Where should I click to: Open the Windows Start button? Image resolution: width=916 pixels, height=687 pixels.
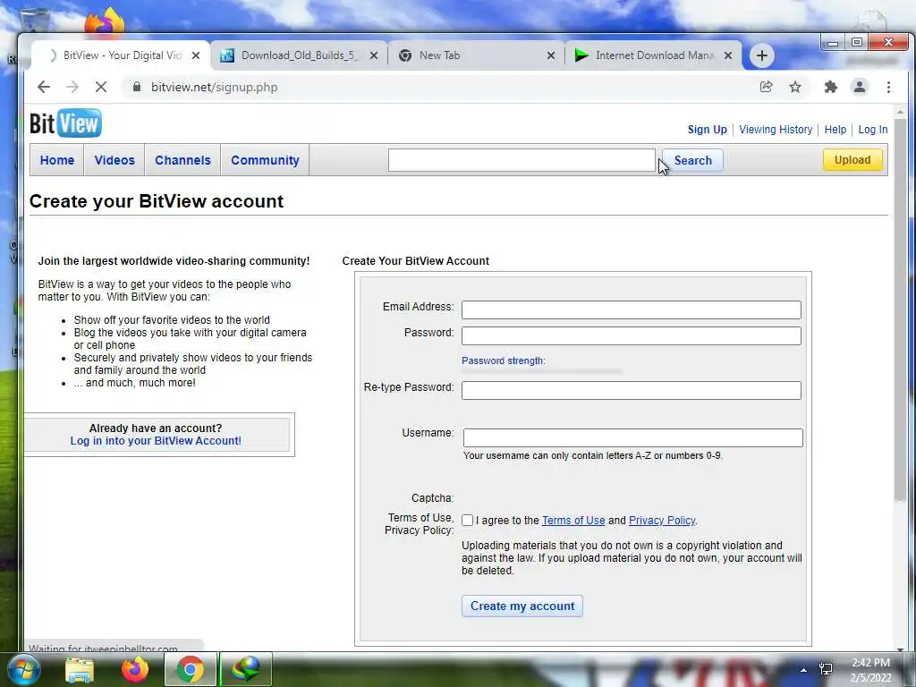click(22, 669)
